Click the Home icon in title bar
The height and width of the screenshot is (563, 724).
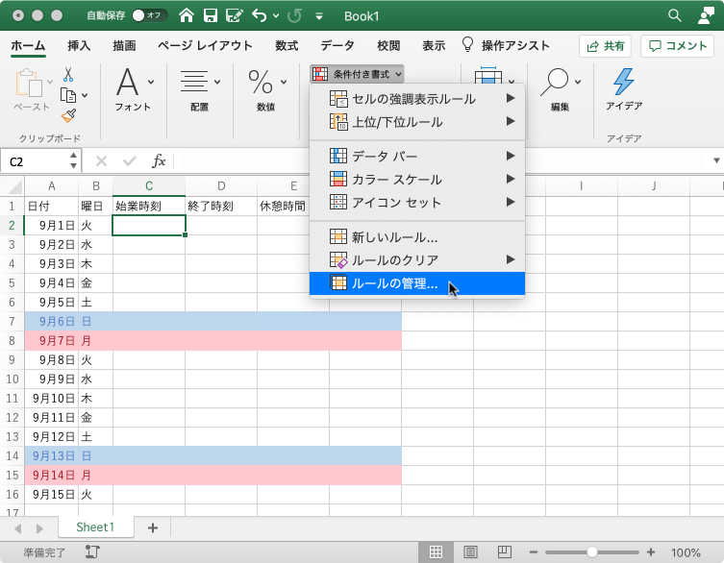(x=187, y=15)
